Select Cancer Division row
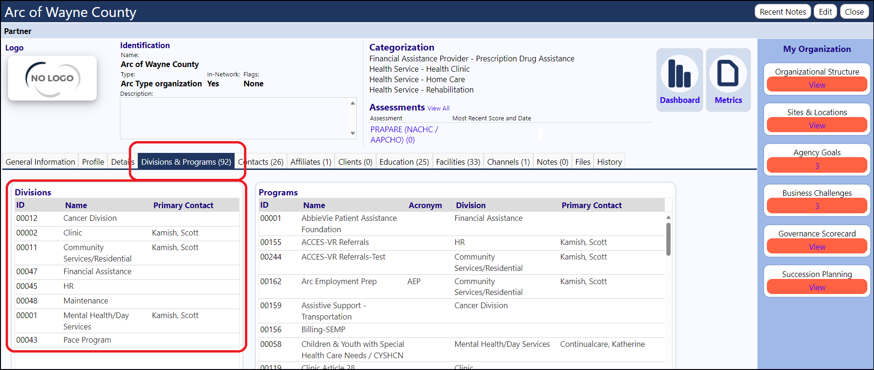Image resolution: width=874 pixels, height=370 pixels. 127,219
